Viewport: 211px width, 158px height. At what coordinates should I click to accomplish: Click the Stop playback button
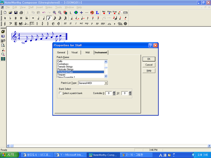(115, 13)
